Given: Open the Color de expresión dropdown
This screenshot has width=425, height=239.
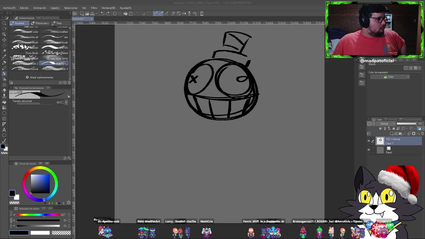Looking at the screenshot, I should (390, 77).
